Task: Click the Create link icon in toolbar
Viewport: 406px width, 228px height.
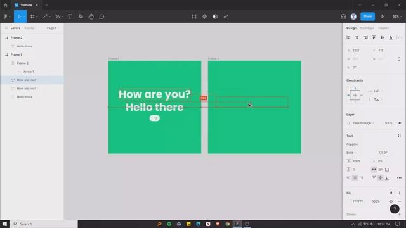Action: [226, 16]
